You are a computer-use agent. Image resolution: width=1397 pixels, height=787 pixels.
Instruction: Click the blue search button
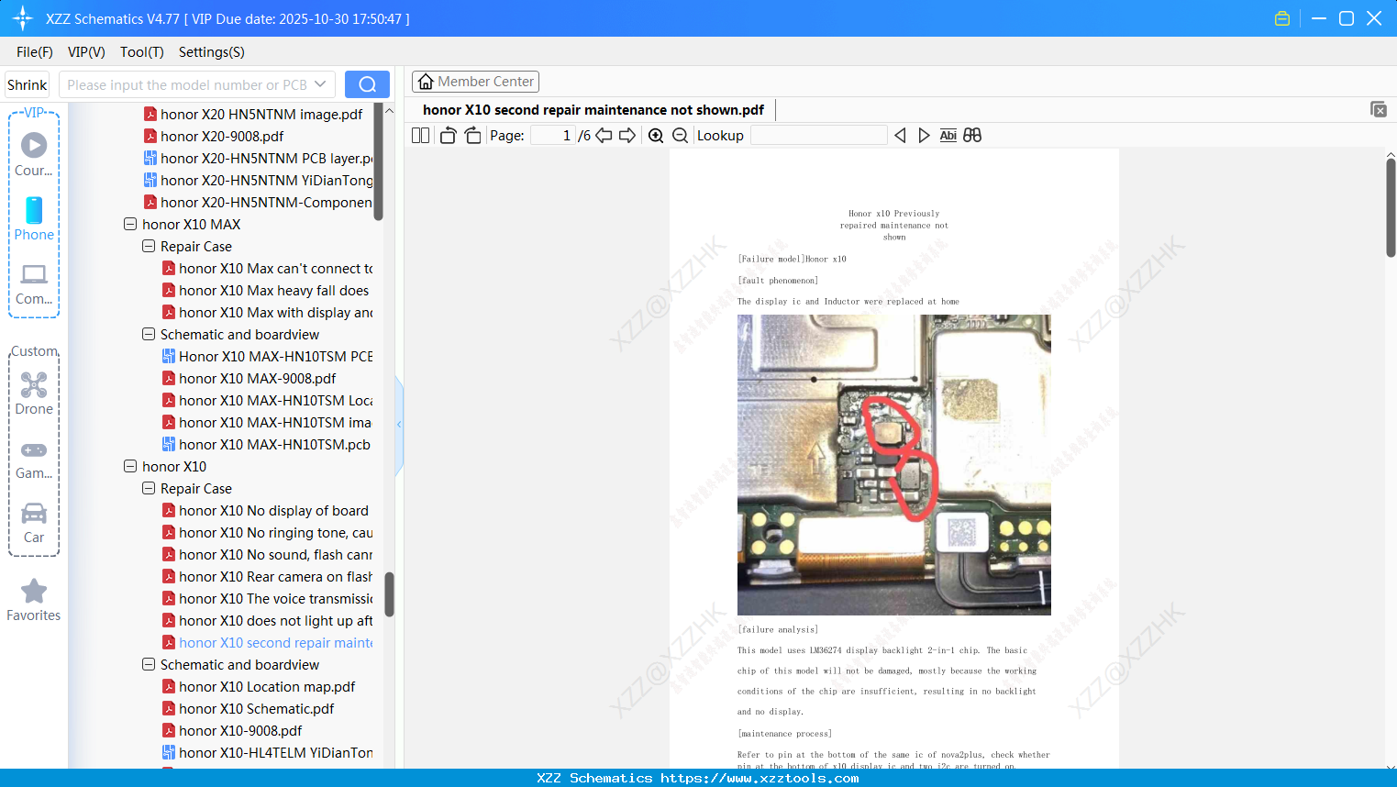click(x=367, y=84)
